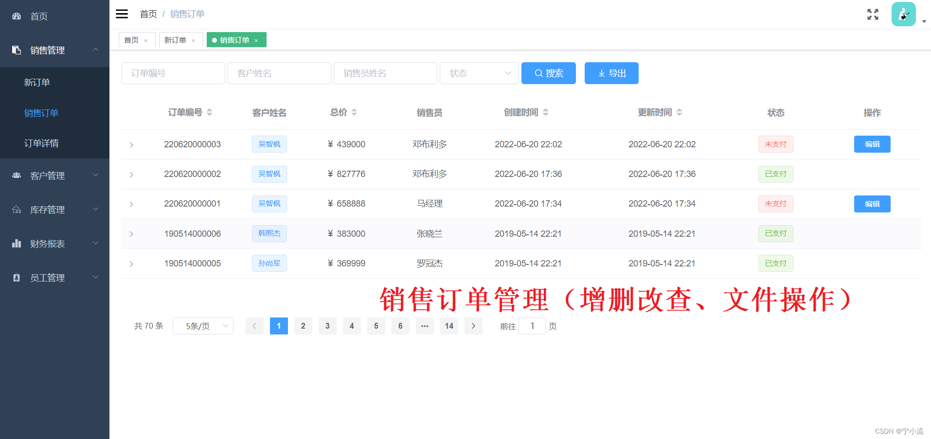Open 首页 in the sidebar
Screen dimensions: 931x439
pos(54,16)
